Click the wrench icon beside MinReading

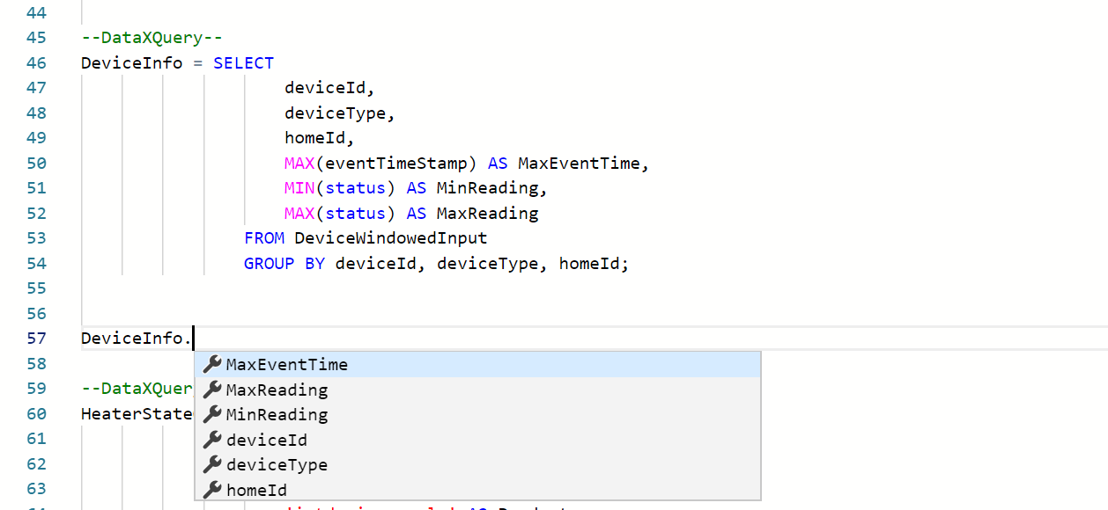[211, 414]
